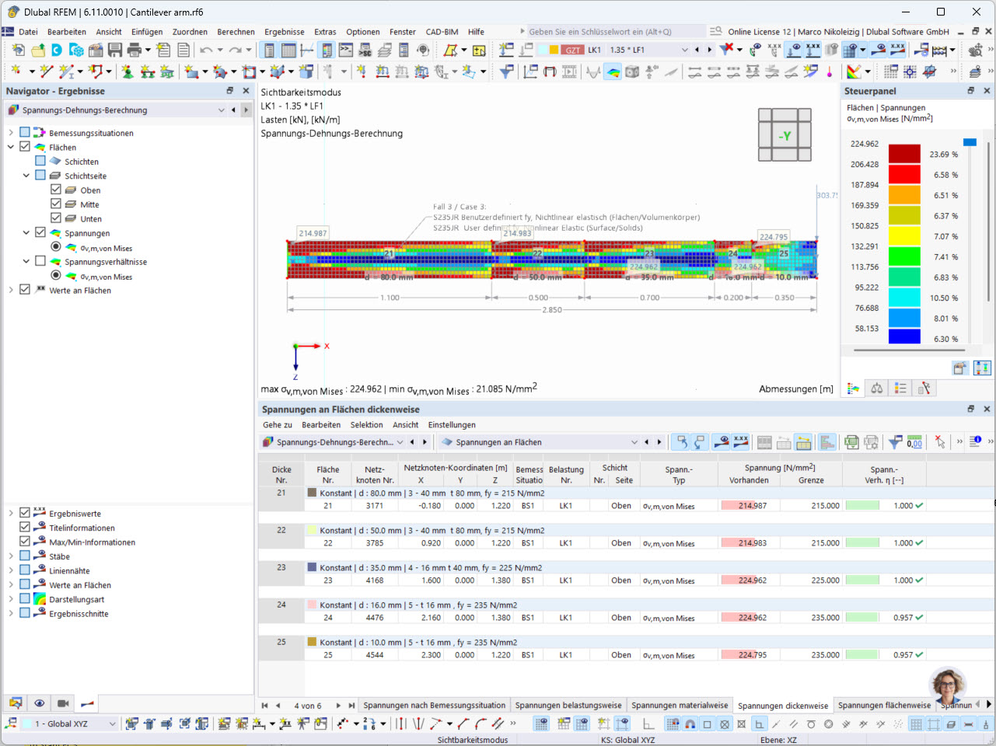Click the new line tool icon
The width and height of the screenshot is (996, 746).
pyautogui.click(x=47, y=71)
